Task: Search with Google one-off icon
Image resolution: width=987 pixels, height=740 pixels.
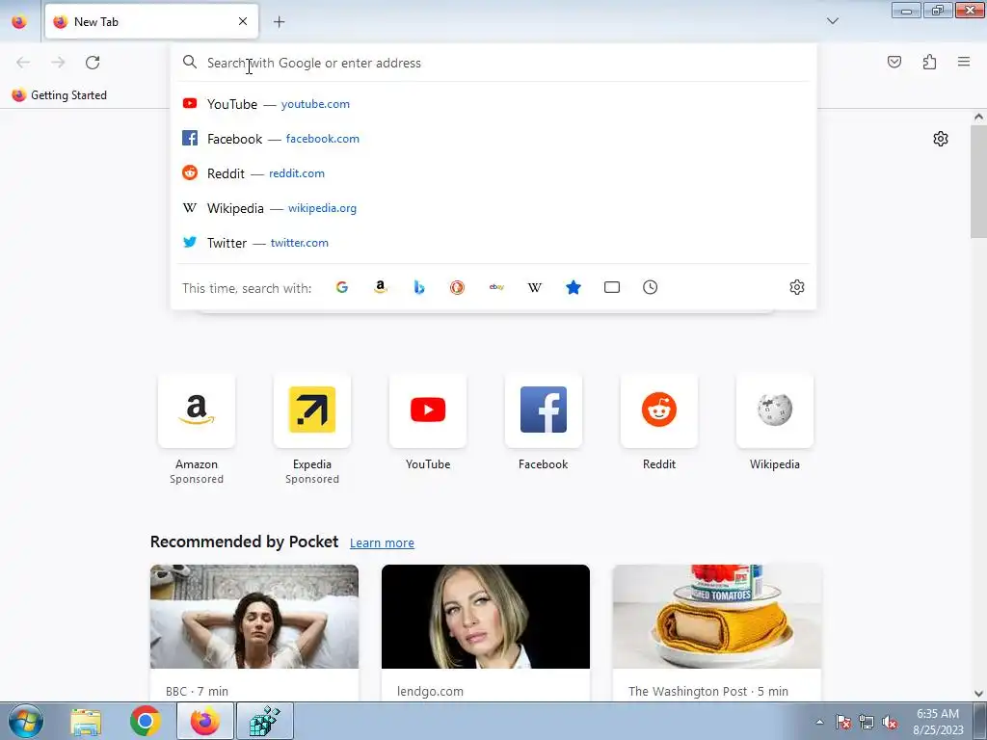Action: tap(342, 287)
